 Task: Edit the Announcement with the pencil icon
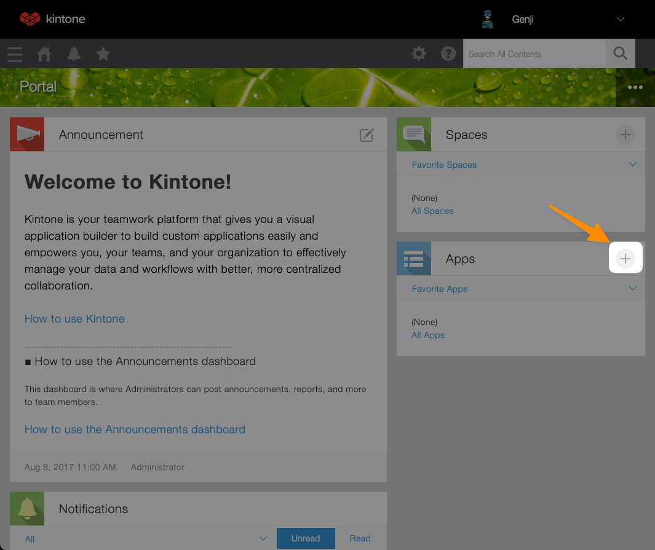(x=367, y=135)
